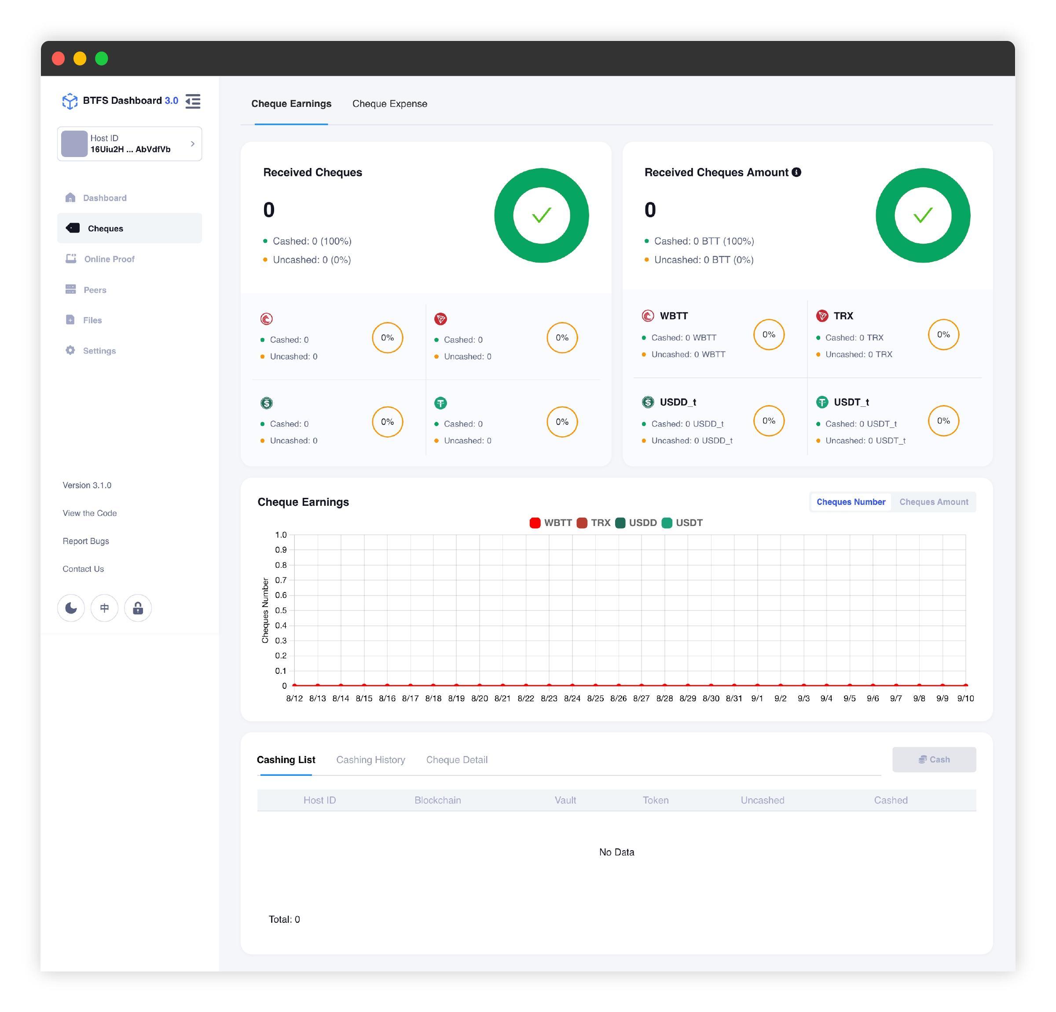Open the Settings gear icon
The image size is (1056, 1012).
70,350
